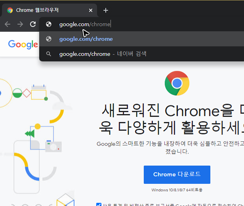Screen dimensions: 244x206
Task: Click the browser forward arrow
Action: (20, 24)
